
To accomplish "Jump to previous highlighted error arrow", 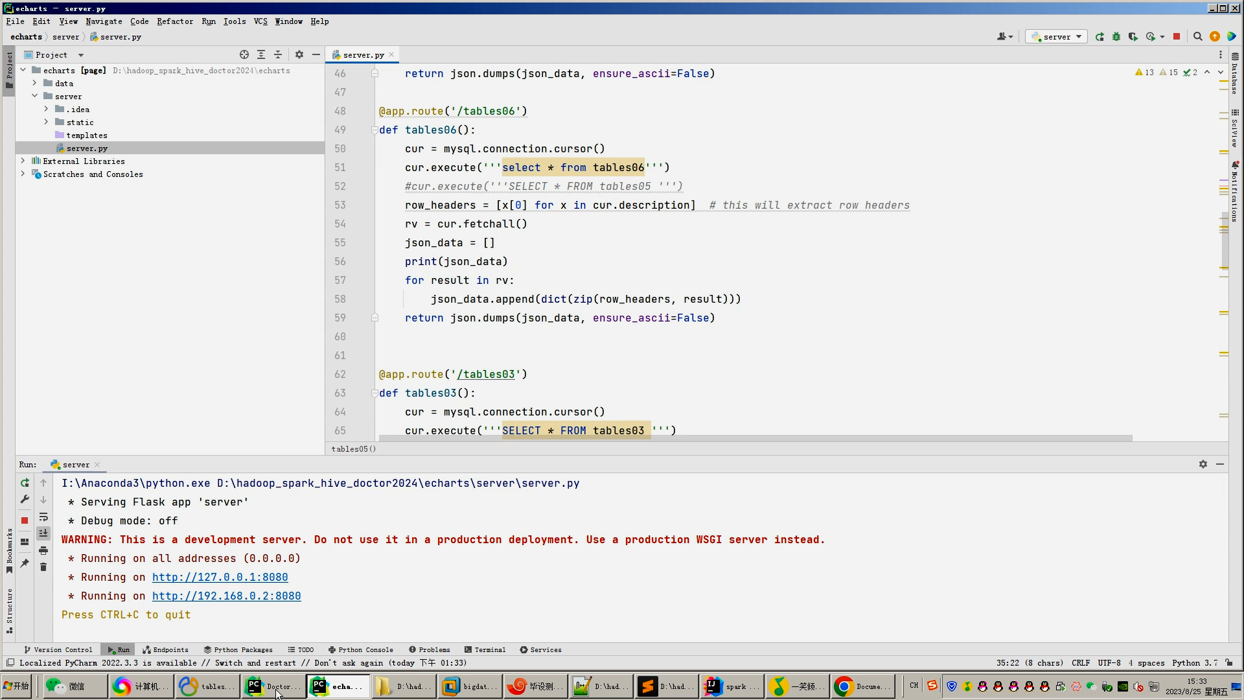I will (x=1207, y=73).
